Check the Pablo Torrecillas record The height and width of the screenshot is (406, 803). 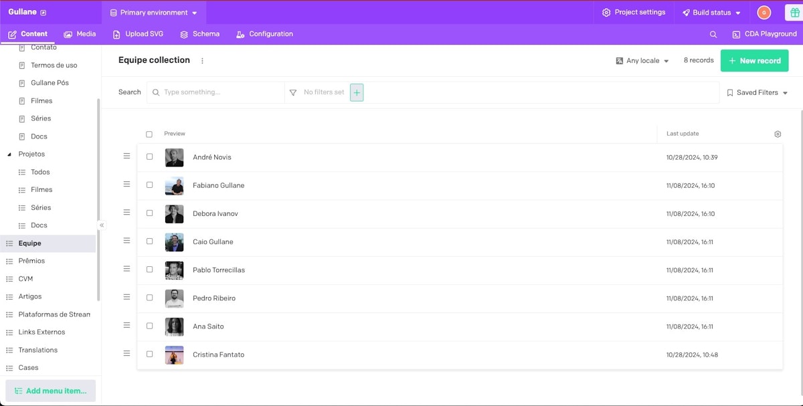149,270
